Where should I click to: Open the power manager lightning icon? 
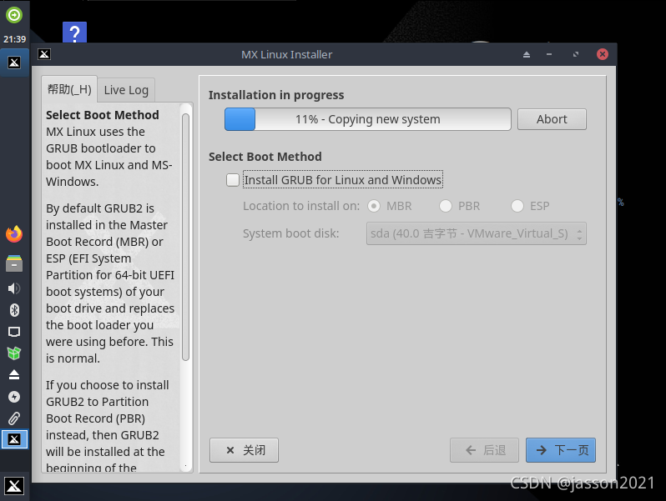point(14,397)
